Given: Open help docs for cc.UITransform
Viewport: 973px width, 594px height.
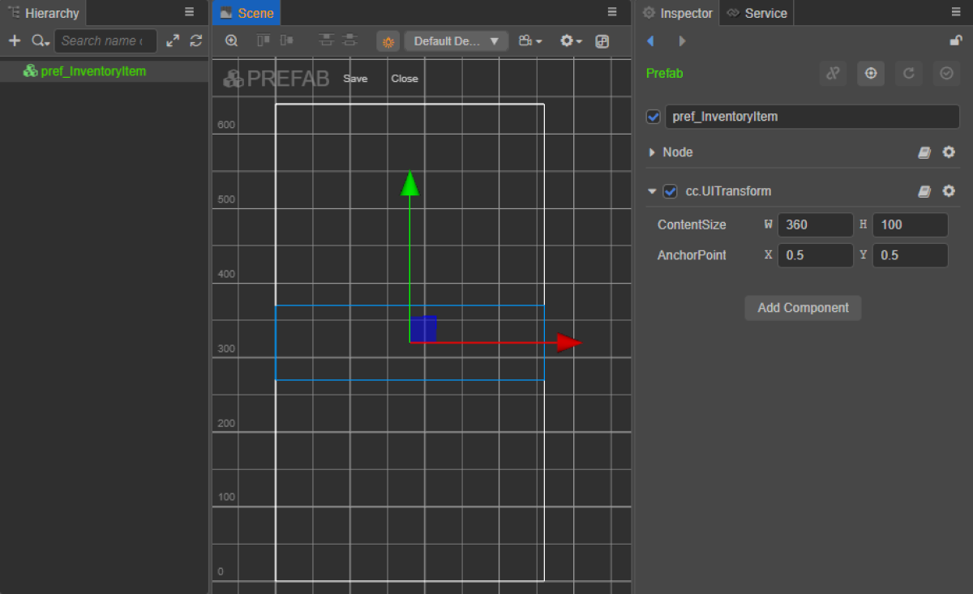Looking at the screenshot, I should click(924, 191).
